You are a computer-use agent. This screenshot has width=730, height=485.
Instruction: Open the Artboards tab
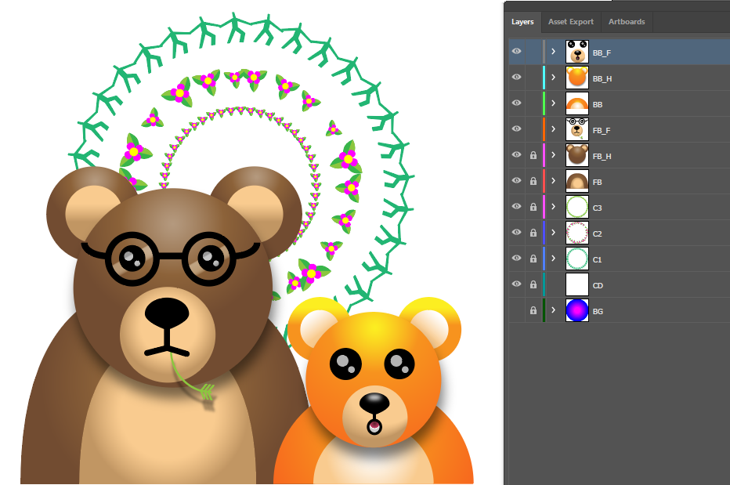(627, 22)
